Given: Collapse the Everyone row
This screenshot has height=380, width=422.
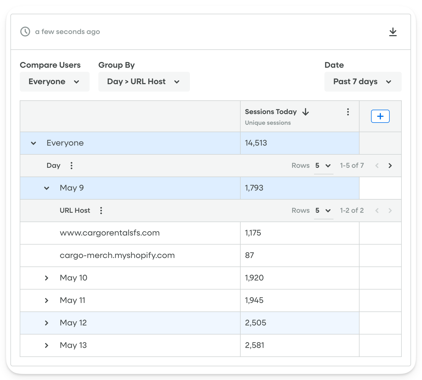Looking at the screenshot, I should (33, 143).
